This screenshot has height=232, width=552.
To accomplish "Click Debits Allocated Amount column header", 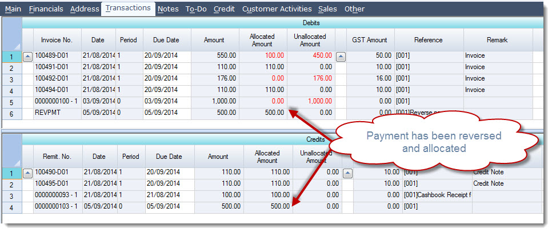I will (x=262, y=40).
